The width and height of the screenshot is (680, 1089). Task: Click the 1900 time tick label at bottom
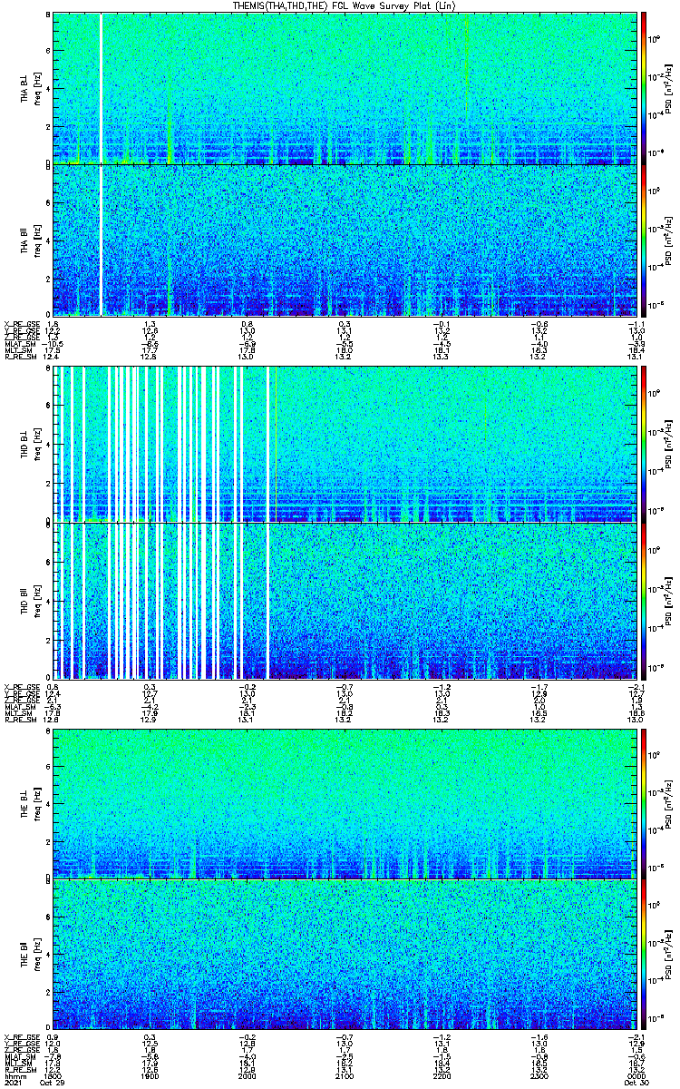tap(151, 1076)
